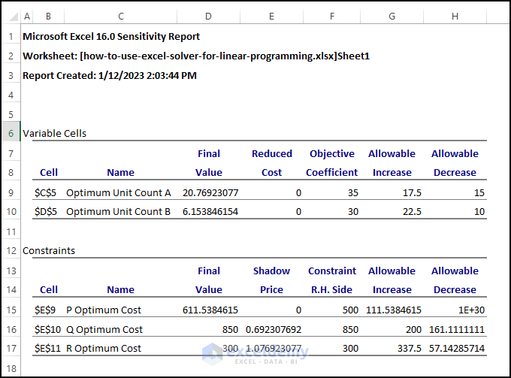This screenshot has height=378, width=511.
Task: Click allowable increase 337.5
Action: point(410,349)
